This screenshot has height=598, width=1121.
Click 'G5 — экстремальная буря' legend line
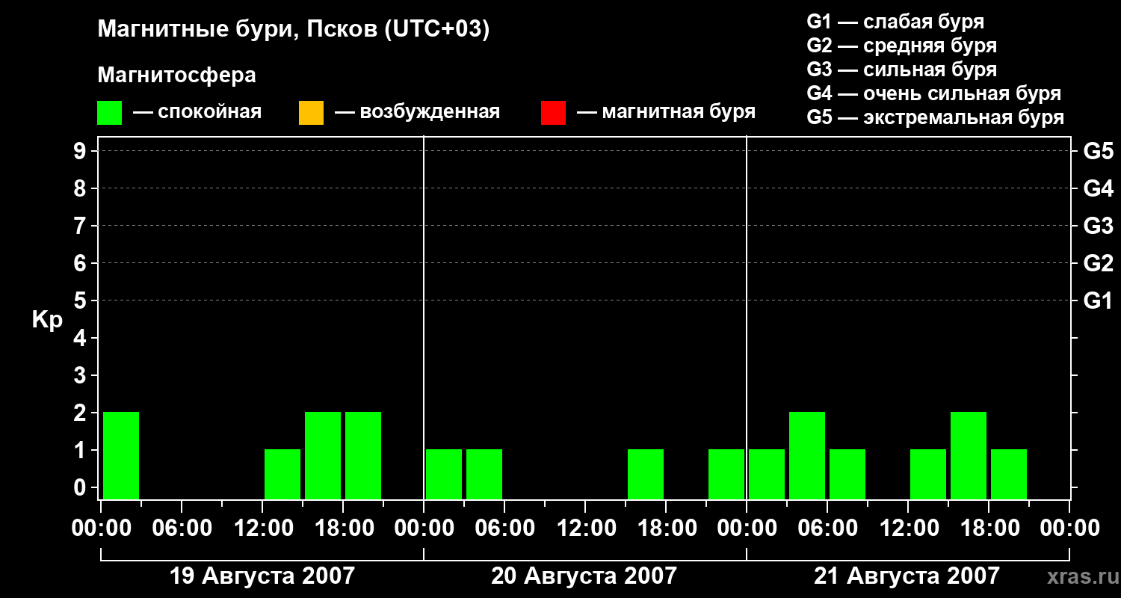936,117
